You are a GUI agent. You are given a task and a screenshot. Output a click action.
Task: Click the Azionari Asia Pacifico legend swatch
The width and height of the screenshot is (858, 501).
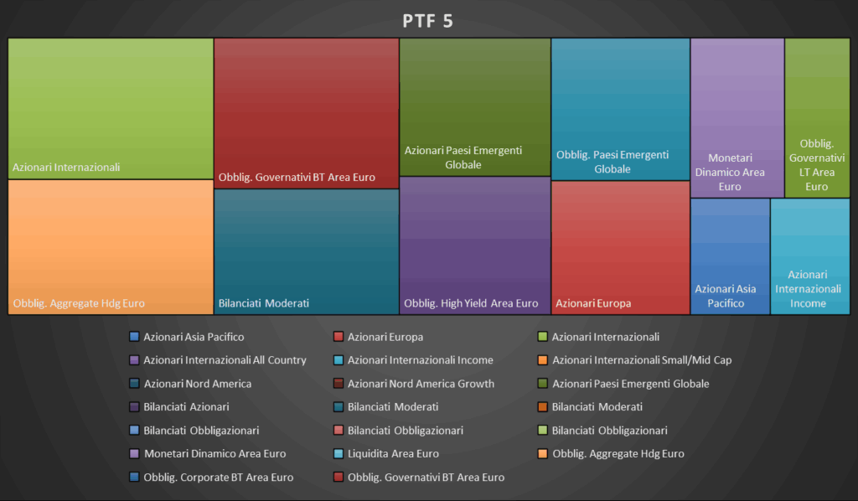(x=134, y=337)
